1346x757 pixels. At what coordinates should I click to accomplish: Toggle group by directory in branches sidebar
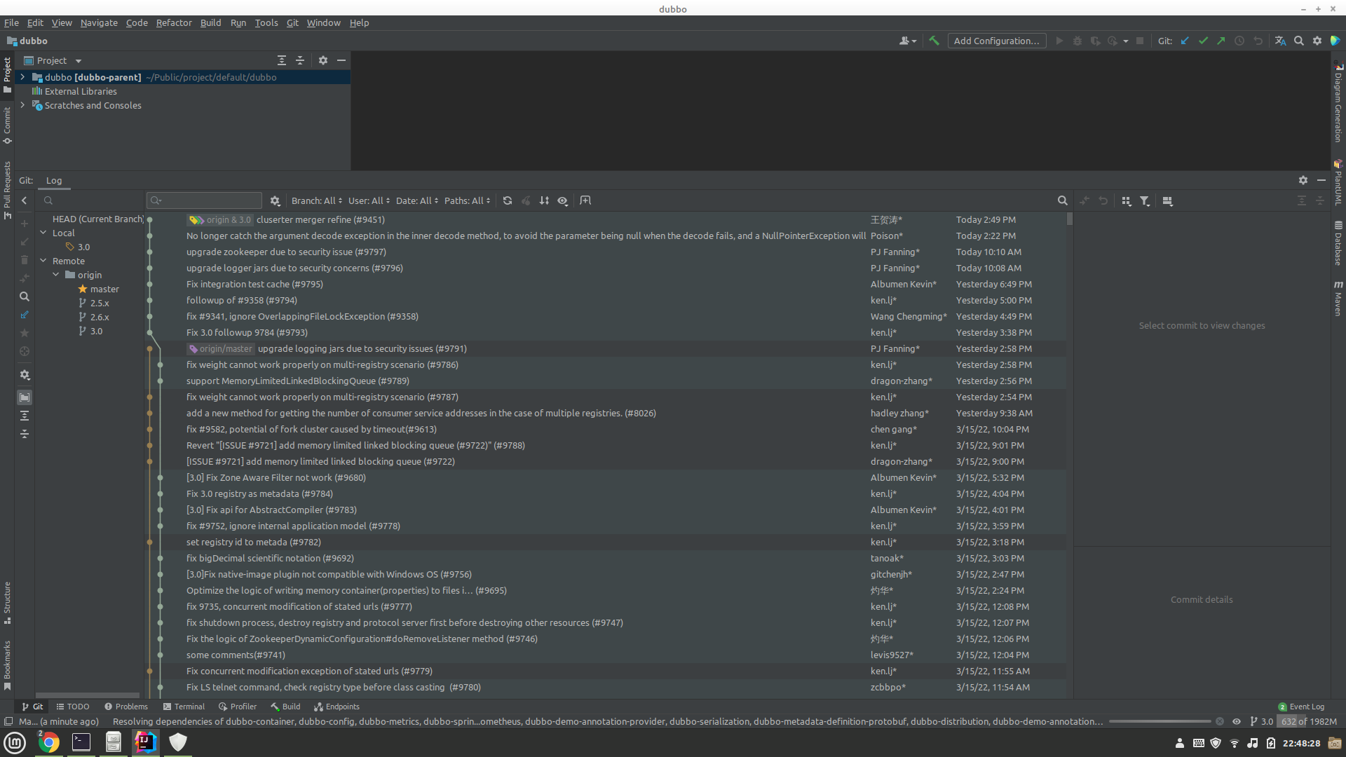tap(25, 397)
